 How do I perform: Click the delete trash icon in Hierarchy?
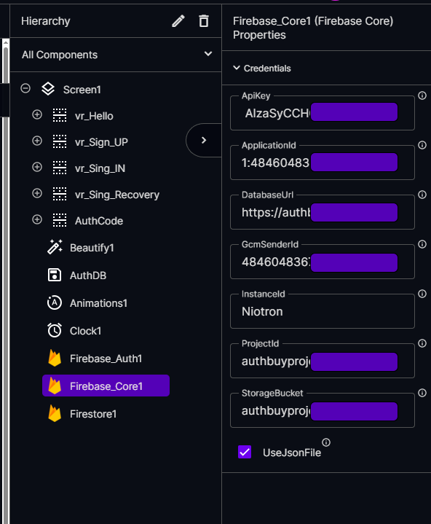click(204, 21)
